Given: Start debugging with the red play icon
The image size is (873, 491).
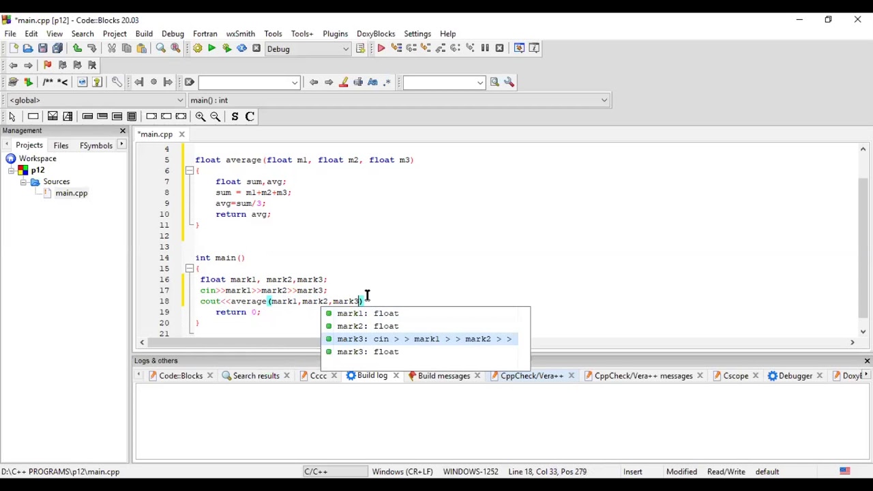Looking at the screenshot, I should (x=381, y=48).
